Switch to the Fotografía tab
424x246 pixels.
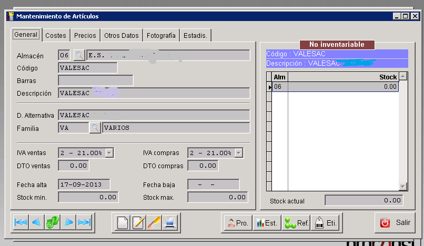point(161,35)
